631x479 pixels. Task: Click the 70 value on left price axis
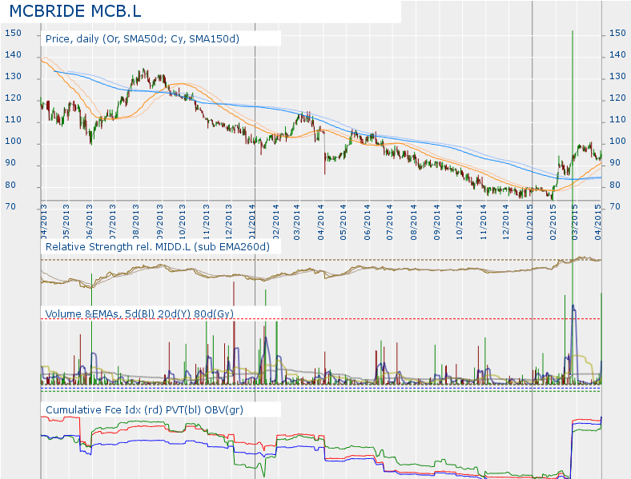[10, 206]
